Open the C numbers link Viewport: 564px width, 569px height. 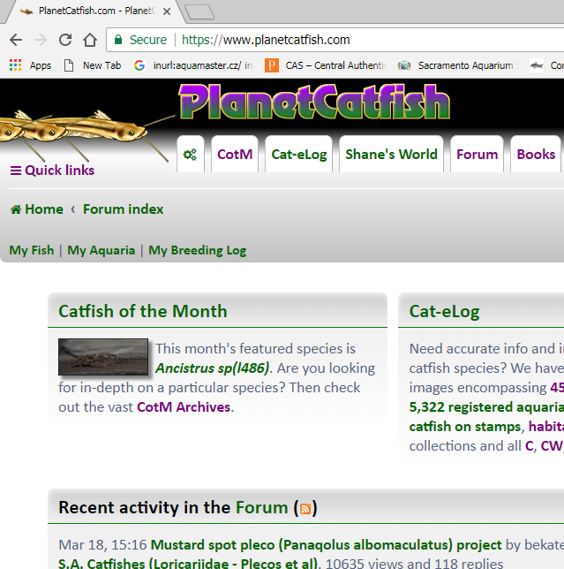530,446
